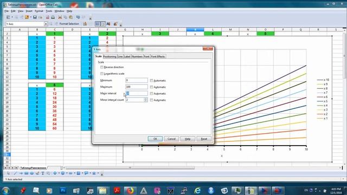Switch to the Font Effects tab
Screen dimensions: 347x195
[158, 56]
